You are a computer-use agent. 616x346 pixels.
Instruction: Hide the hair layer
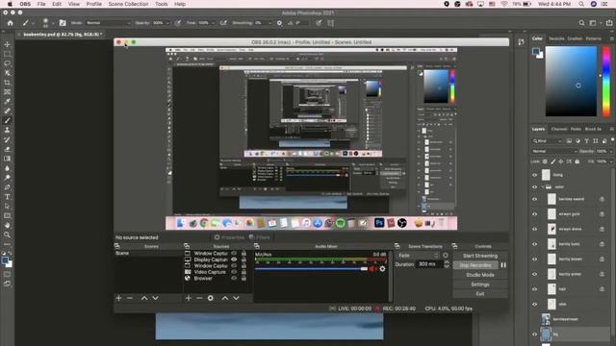pos(535,289)
